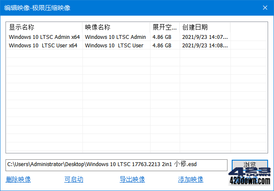The width and height of the screenshot is (274, 191).
Task: Click the 导出映像 link
Action: 132,179
